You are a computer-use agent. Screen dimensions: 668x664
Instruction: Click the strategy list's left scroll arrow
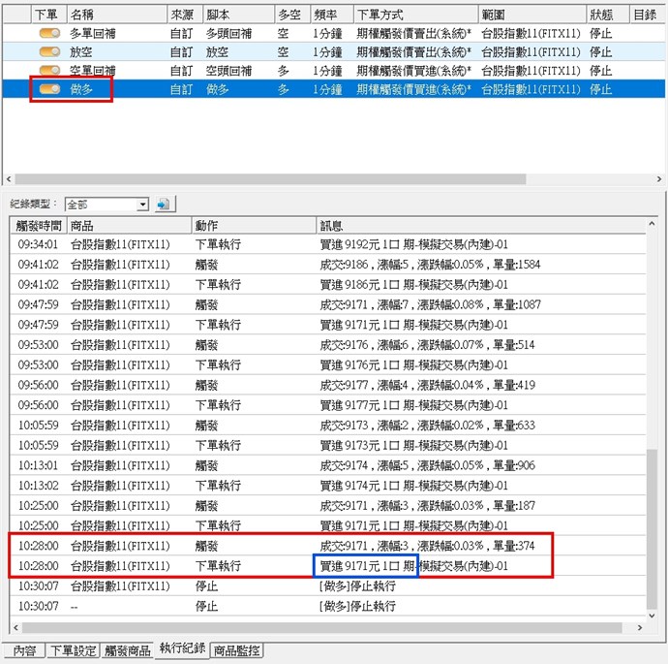(9, 179)
